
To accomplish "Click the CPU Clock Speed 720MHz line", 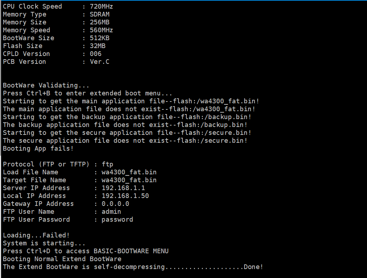I will [x=57, y=6].
